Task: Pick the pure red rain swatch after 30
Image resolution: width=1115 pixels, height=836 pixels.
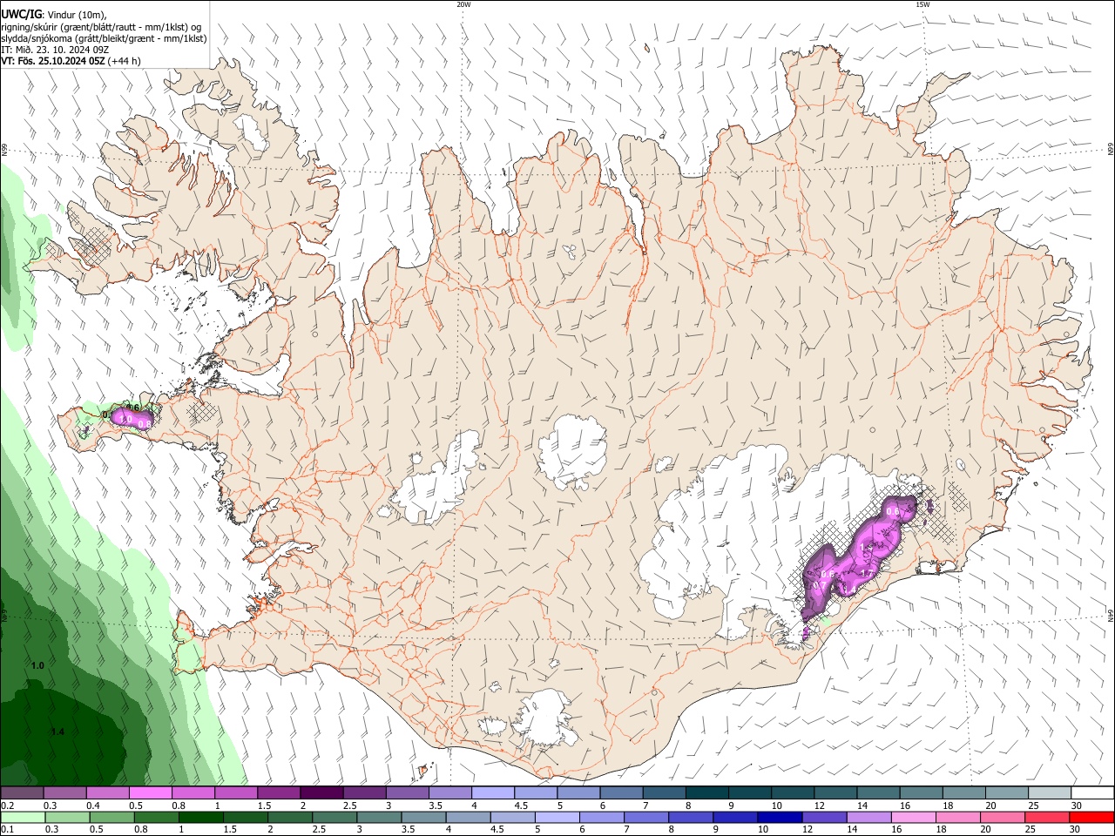Action: (x=1092, y=817)
